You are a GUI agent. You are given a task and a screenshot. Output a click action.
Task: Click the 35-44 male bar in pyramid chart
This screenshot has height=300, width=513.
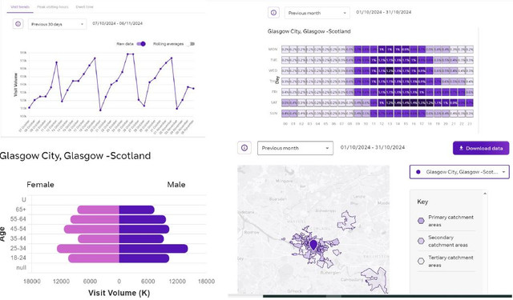(141, 238)
